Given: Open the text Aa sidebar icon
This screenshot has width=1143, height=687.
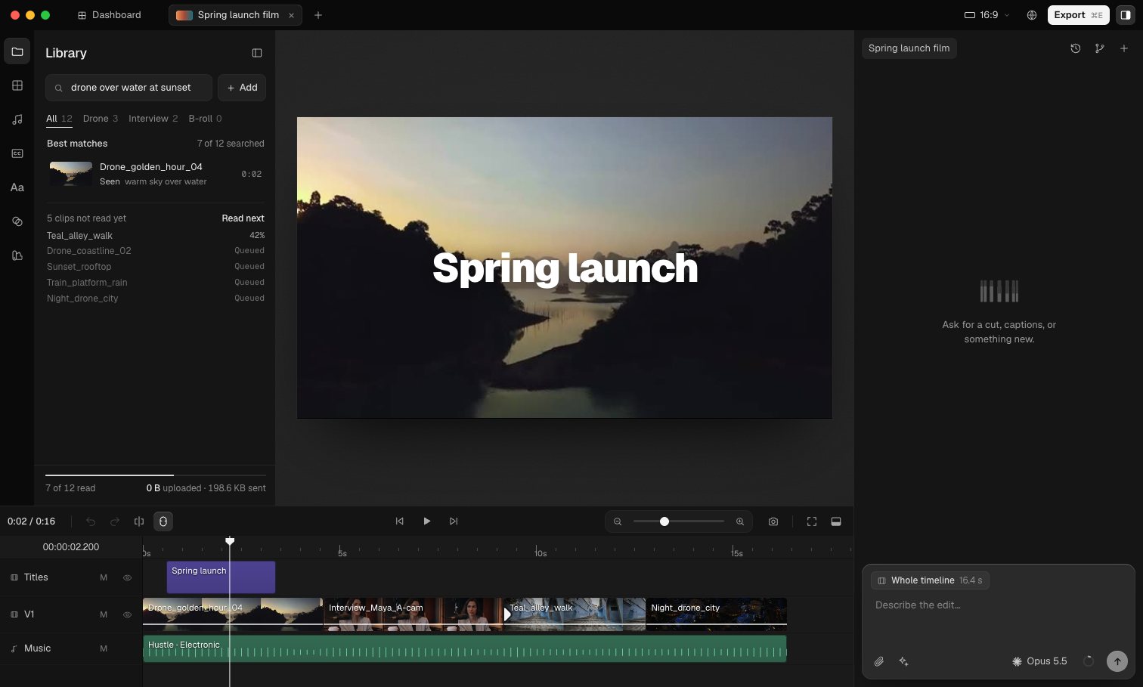Looking at the screenshot, I should [x=17, y=187].
